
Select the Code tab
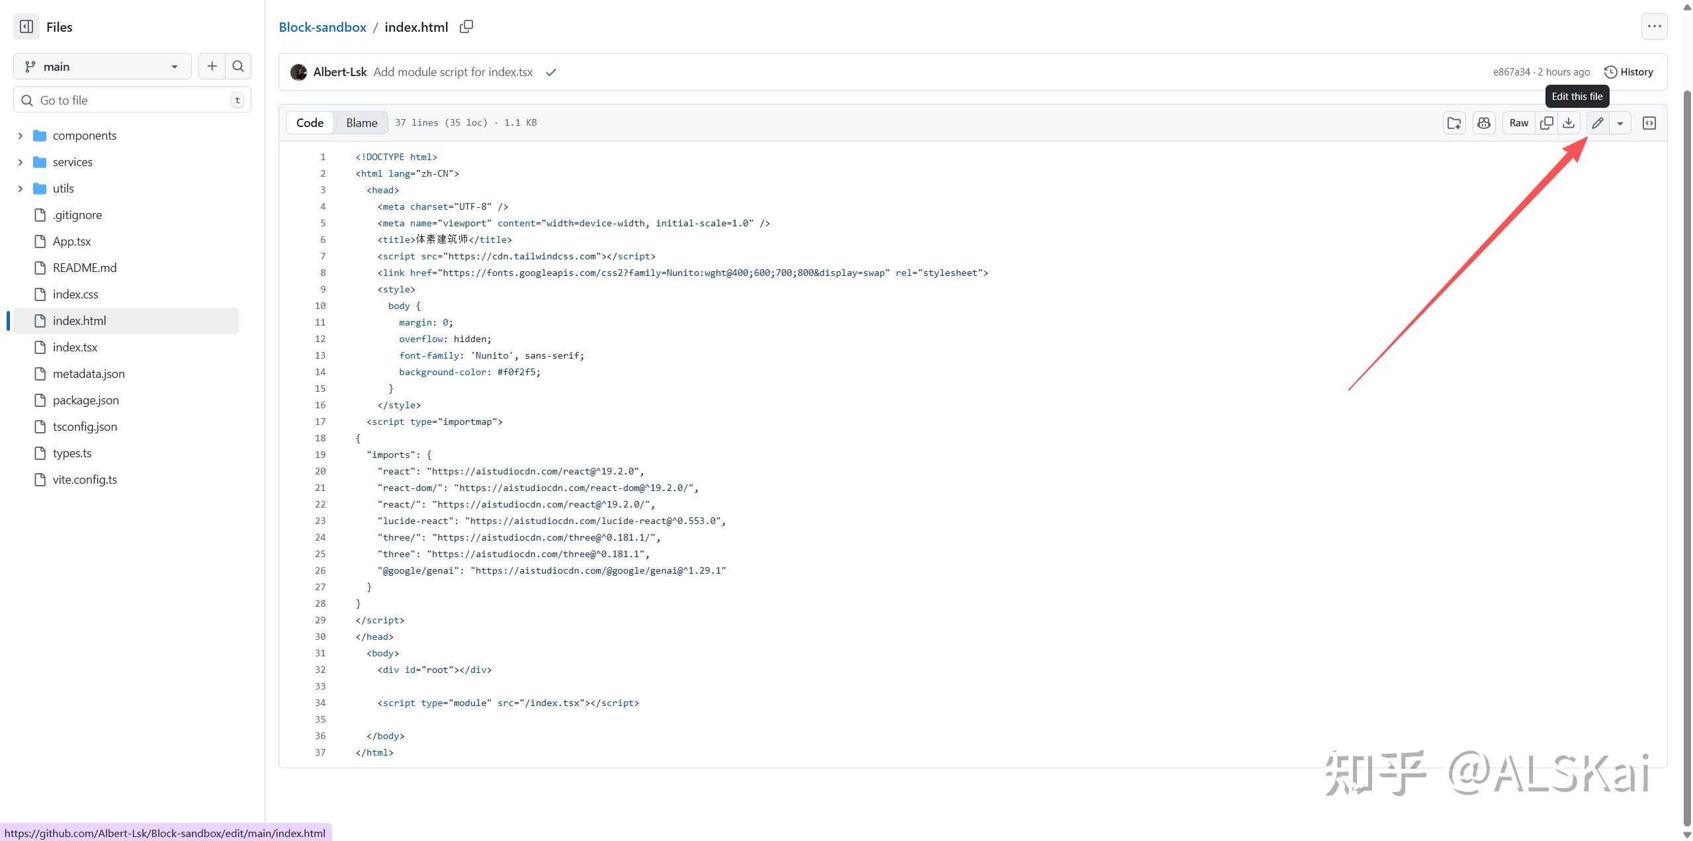(310, 123)
